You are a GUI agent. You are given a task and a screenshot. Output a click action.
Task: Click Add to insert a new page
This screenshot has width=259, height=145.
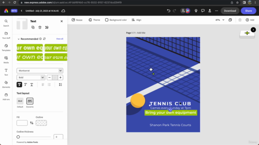coord(250,20)
